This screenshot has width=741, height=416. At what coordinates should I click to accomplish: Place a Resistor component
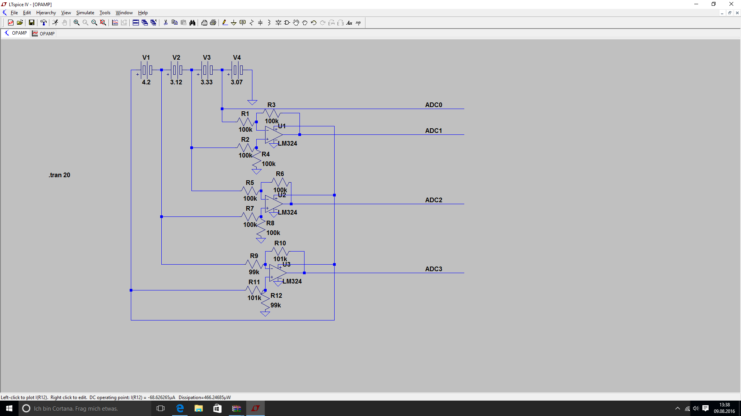click(x=252, y=23)
